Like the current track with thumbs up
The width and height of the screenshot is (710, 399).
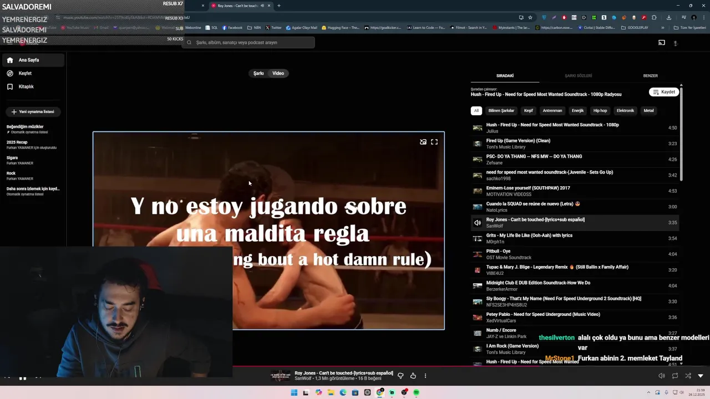413,376
